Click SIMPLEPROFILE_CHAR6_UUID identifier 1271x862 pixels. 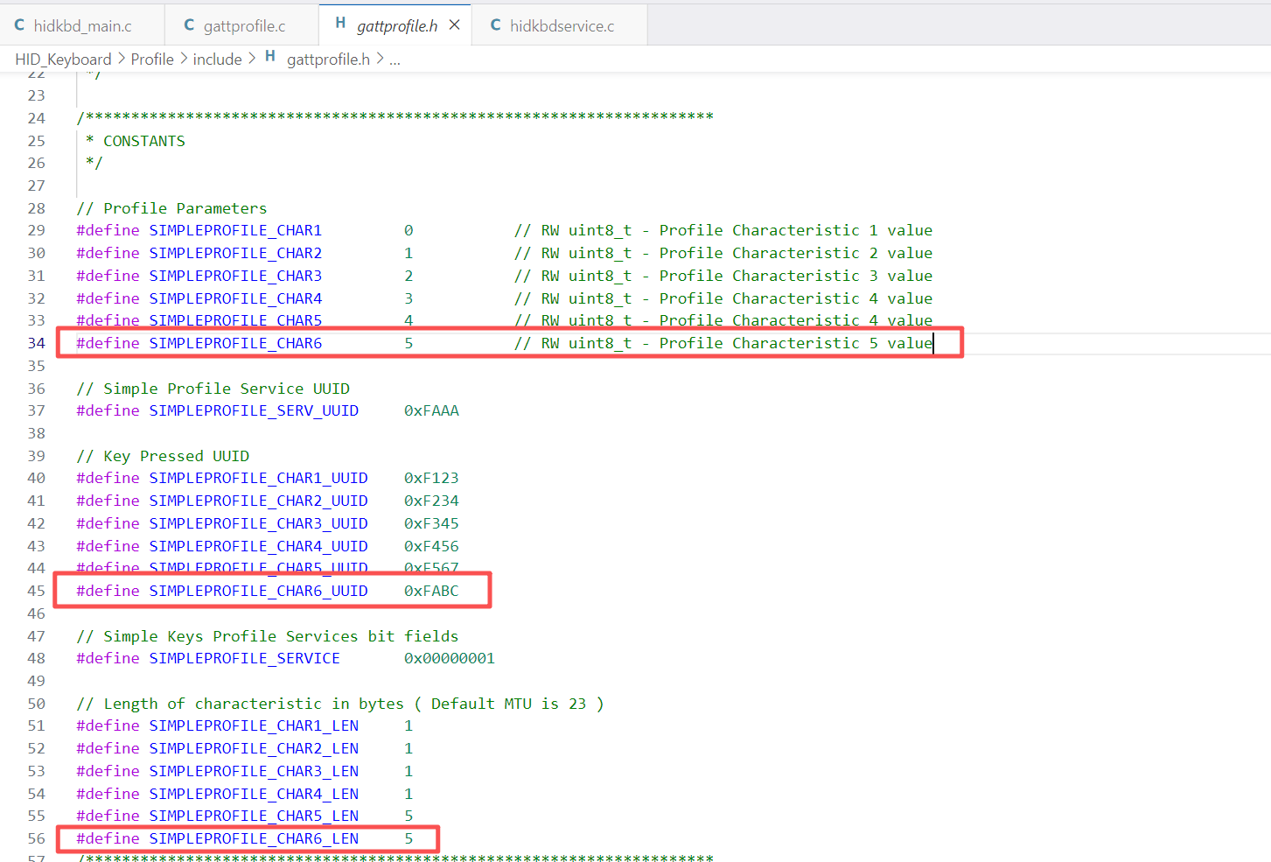pyautogui.click(x=258, y=591)
